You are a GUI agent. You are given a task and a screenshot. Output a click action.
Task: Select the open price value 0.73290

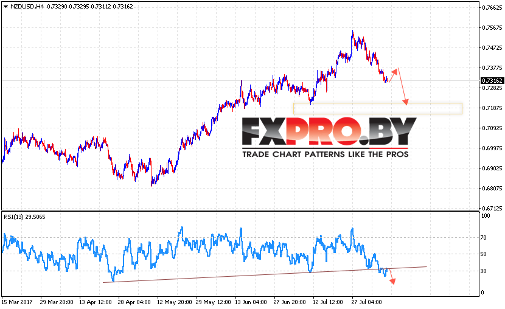[x=57, y=7]
